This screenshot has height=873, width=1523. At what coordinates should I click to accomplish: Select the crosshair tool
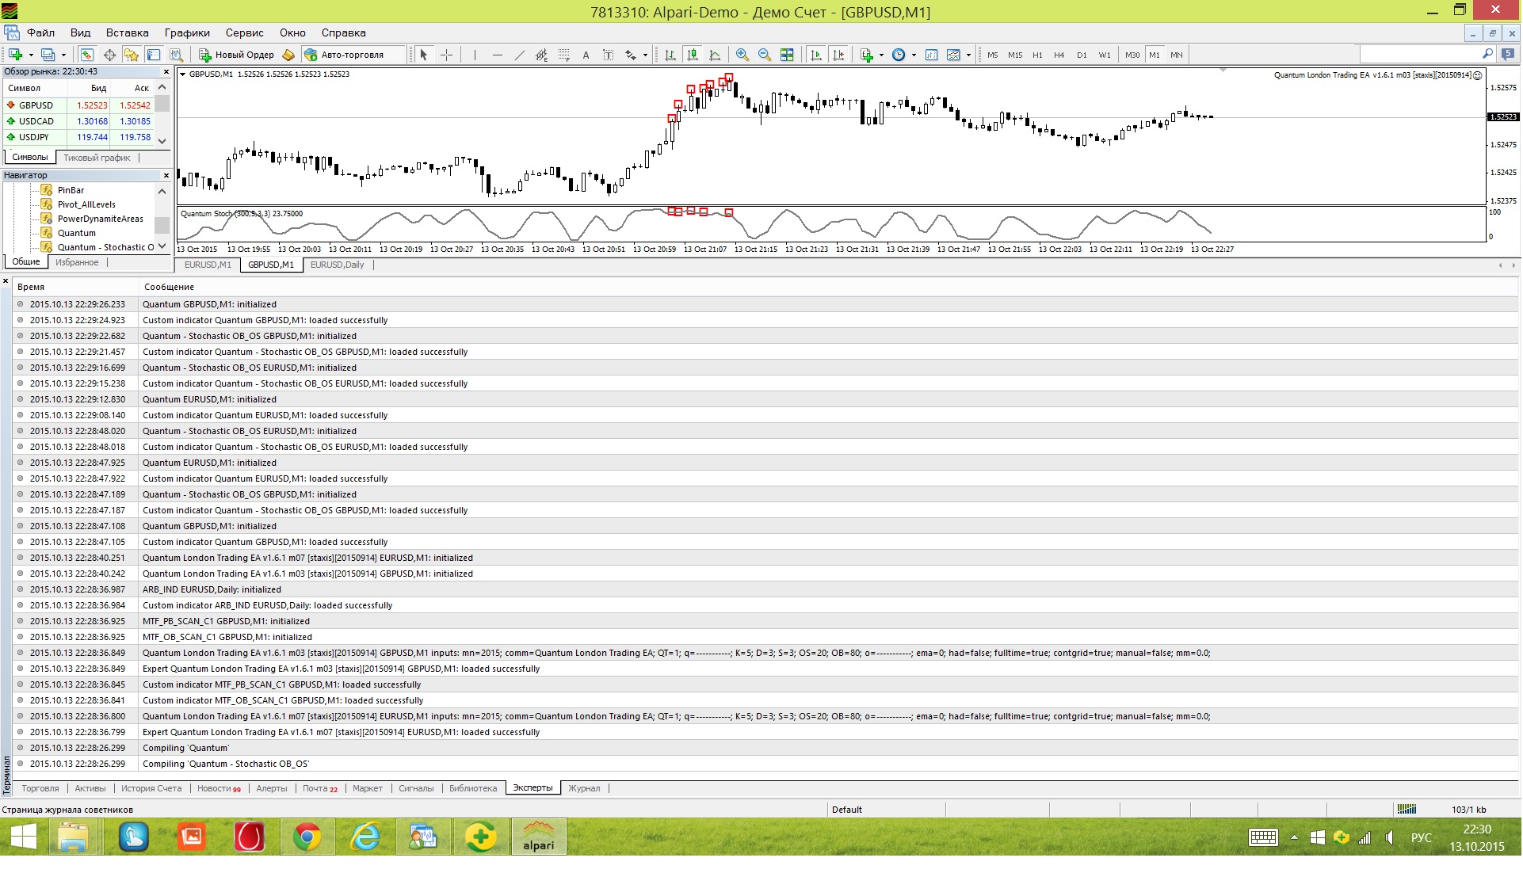[446, 55]
